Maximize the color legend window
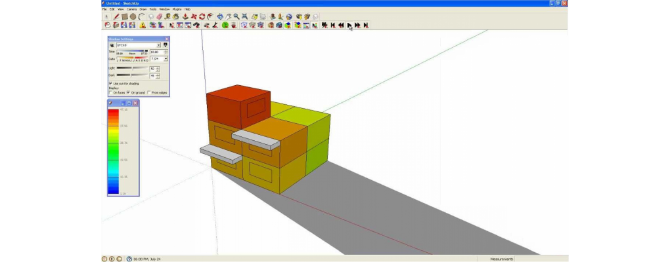This screenshot has width=670, height=262. click(129, 103)
